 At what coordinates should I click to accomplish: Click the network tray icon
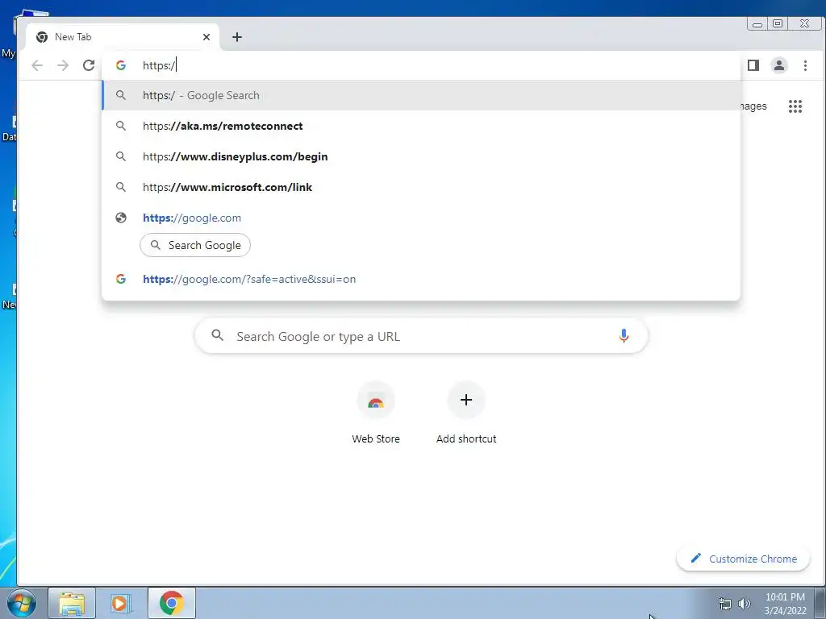725,604
